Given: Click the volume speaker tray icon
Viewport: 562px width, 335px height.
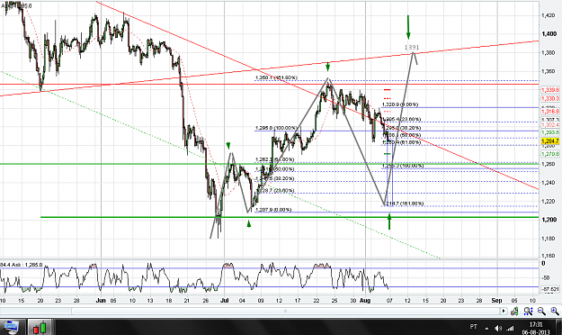Looking at the screenshot, I should (x=498, y=328).
